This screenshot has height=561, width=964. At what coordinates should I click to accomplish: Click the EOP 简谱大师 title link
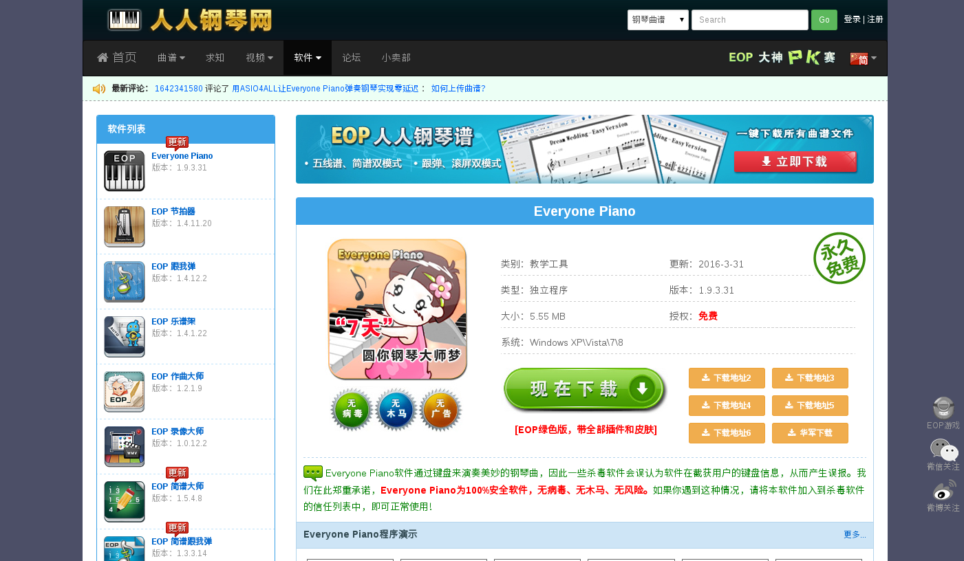pos(178,486)
